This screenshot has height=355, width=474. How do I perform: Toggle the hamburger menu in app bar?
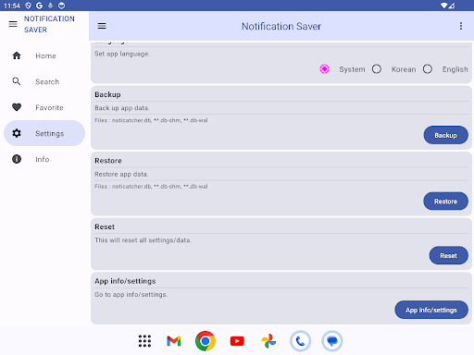tap(102, 26)
